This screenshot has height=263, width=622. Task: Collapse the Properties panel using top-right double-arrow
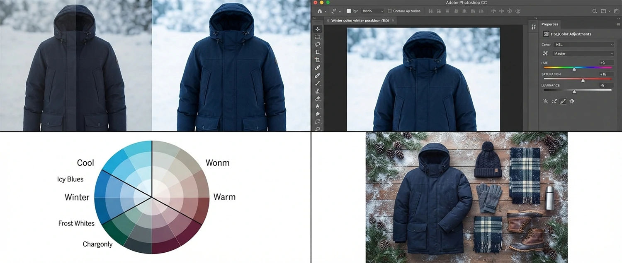click(618, 18)
